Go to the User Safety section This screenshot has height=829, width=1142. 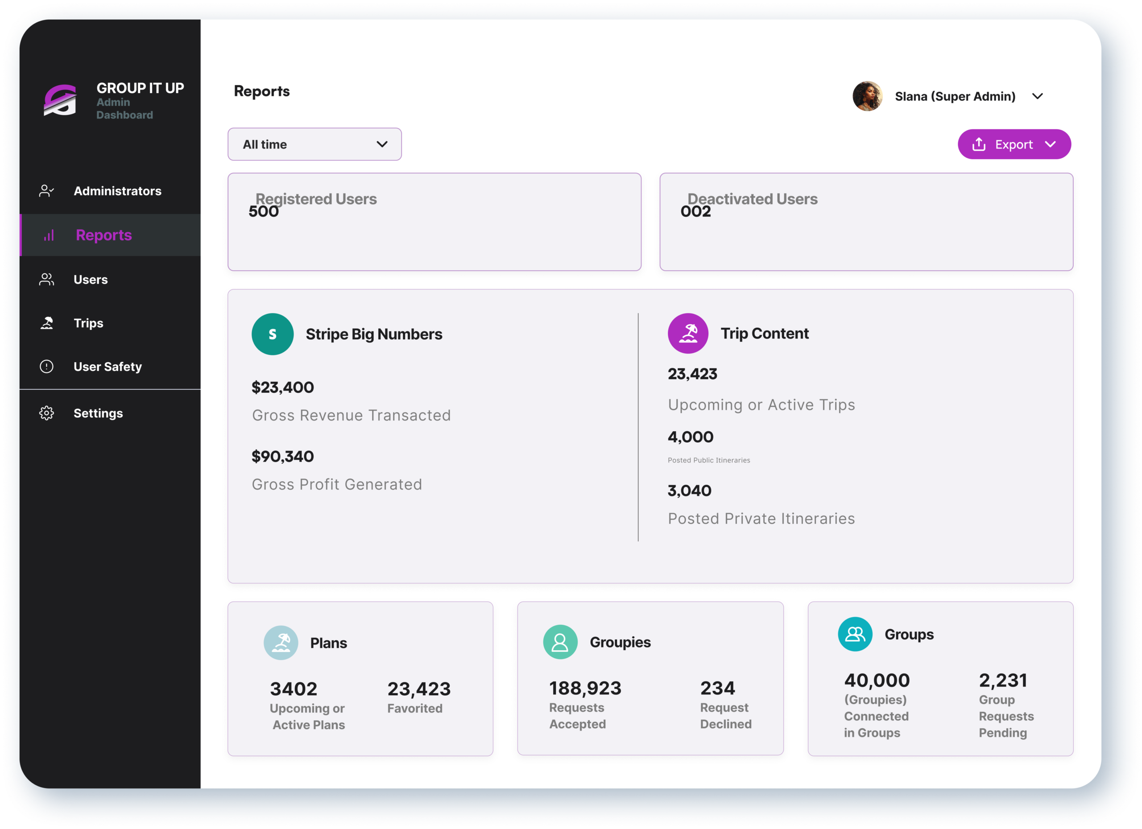[108, 367]
